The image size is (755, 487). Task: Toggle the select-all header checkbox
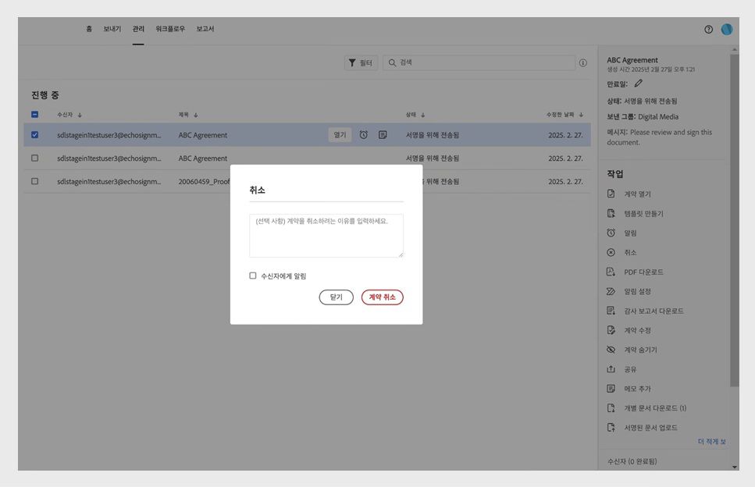(34, 115)
